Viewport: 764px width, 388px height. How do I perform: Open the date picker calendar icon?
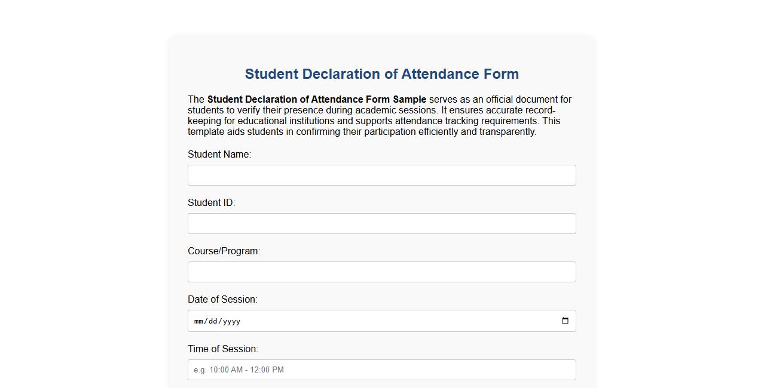click(564, 321)
